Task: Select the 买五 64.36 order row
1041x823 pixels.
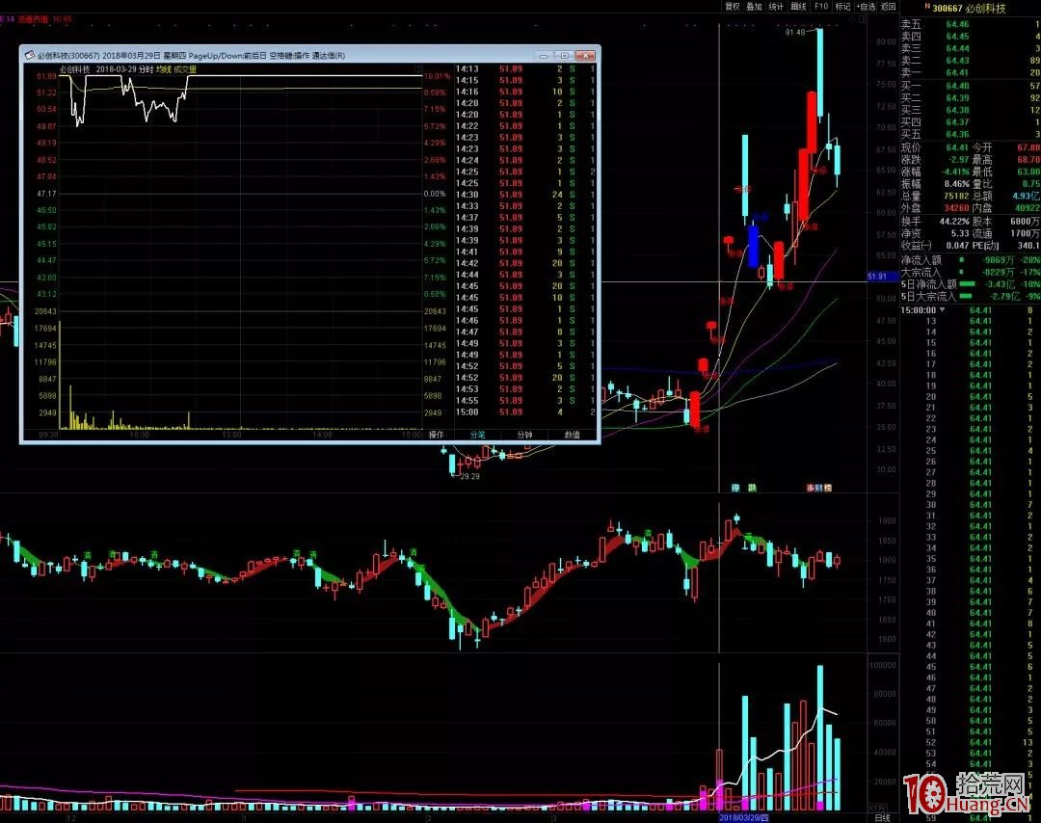Action: point(970,134)
